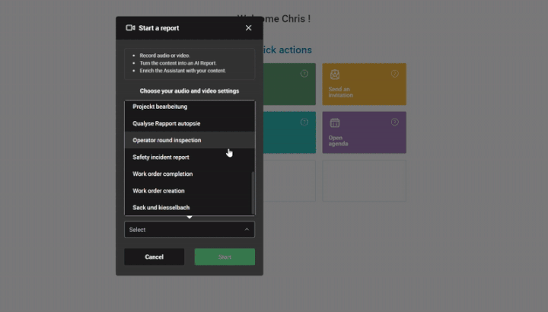Choose Work order completion entry
Viewport: 548px width, 312px height.
coord(189,174)
